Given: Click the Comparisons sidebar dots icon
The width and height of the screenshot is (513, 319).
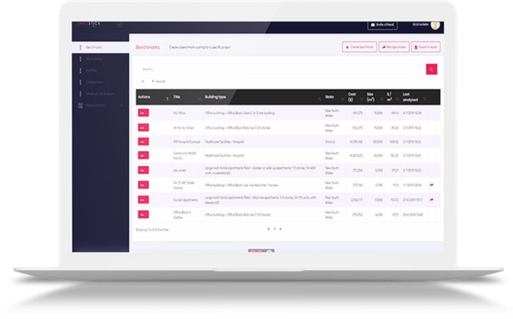Looking at the screenshot, I should (81, 83).
